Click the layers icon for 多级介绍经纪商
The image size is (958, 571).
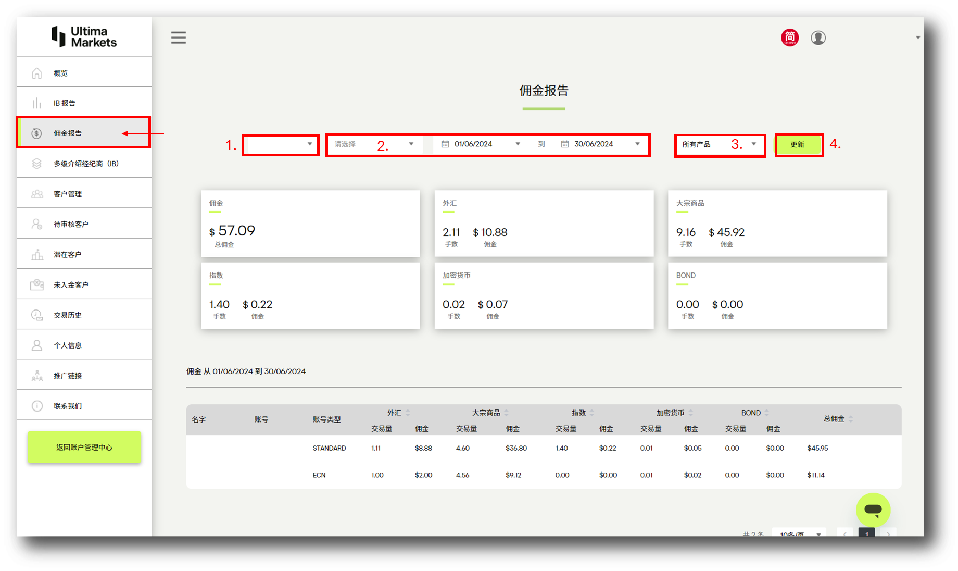click(36, 164)
